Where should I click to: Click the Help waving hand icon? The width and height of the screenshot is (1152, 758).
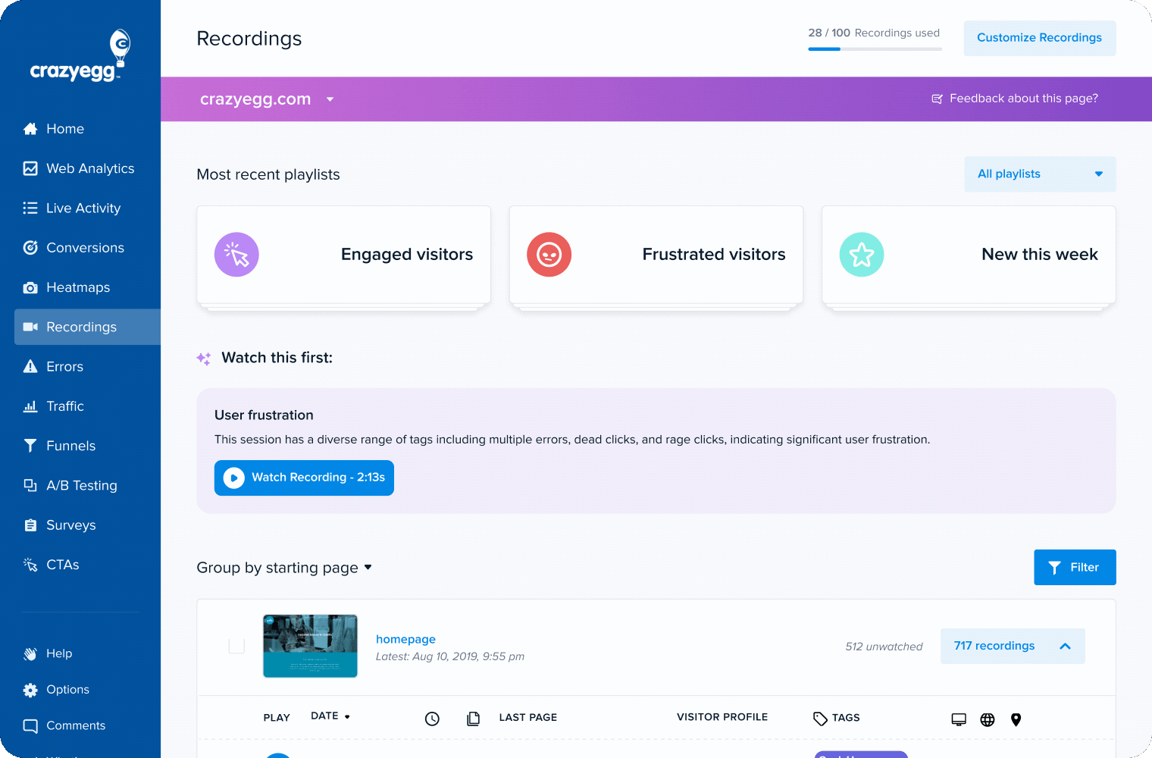point(30,653)
